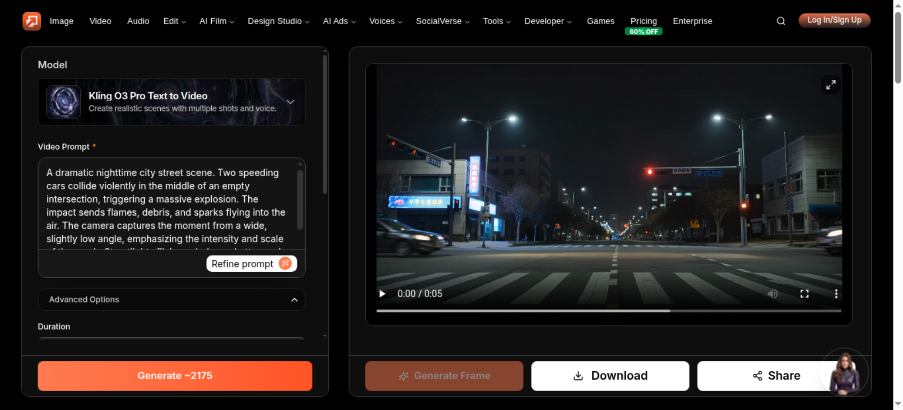Click the Generate Frame button
Image resolution: width=903 pixels, height=410 pixels.
coord(444,376)
